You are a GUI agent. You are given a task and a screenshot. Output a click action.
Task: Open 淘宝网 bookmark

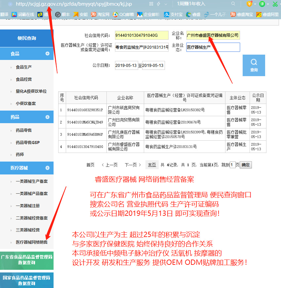coord(100,14)
